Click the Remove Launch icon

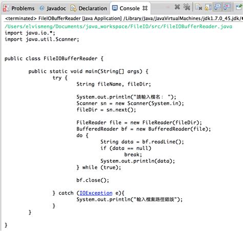[177, 7]
